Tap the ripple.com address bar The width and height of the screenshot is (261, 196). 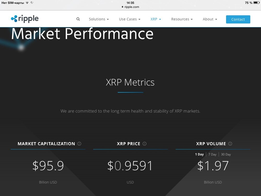pos(130,7)
